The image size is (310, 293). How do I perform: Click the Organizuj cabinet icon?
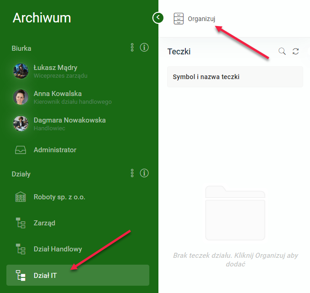[179, 19]
